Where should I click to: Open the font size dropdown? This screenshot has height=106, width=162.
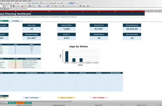[x=11, y=6]
